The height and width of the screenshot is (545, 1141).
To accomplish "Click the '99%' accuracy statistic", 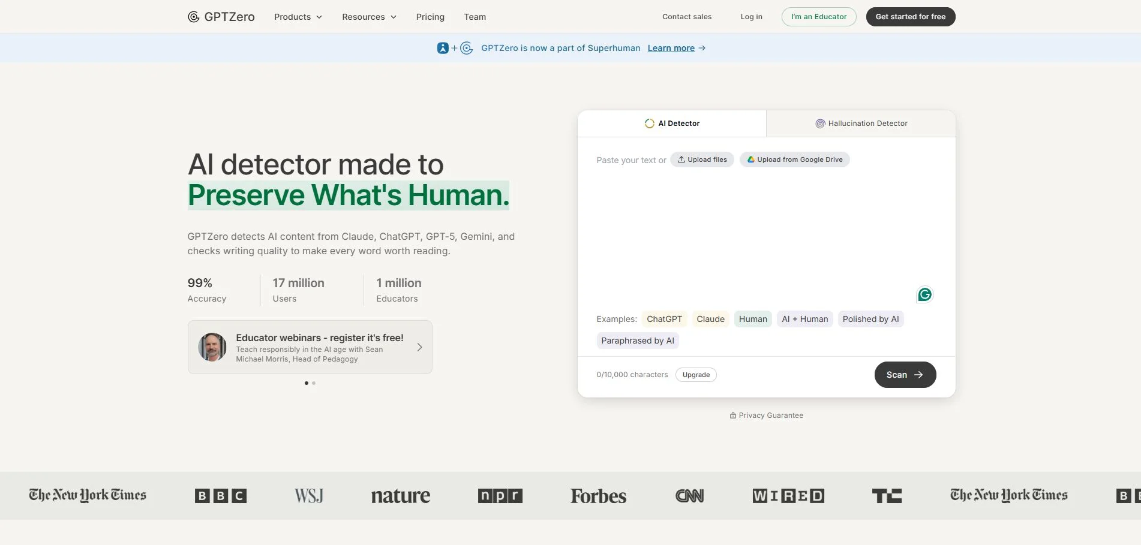I will click(200, 283).
